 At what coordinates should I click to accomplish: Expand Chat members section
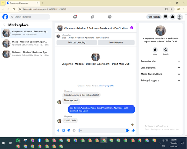(160, 68)
